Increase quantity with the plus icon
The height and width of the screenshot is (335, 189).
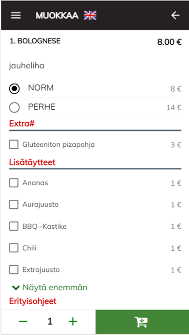73,322
